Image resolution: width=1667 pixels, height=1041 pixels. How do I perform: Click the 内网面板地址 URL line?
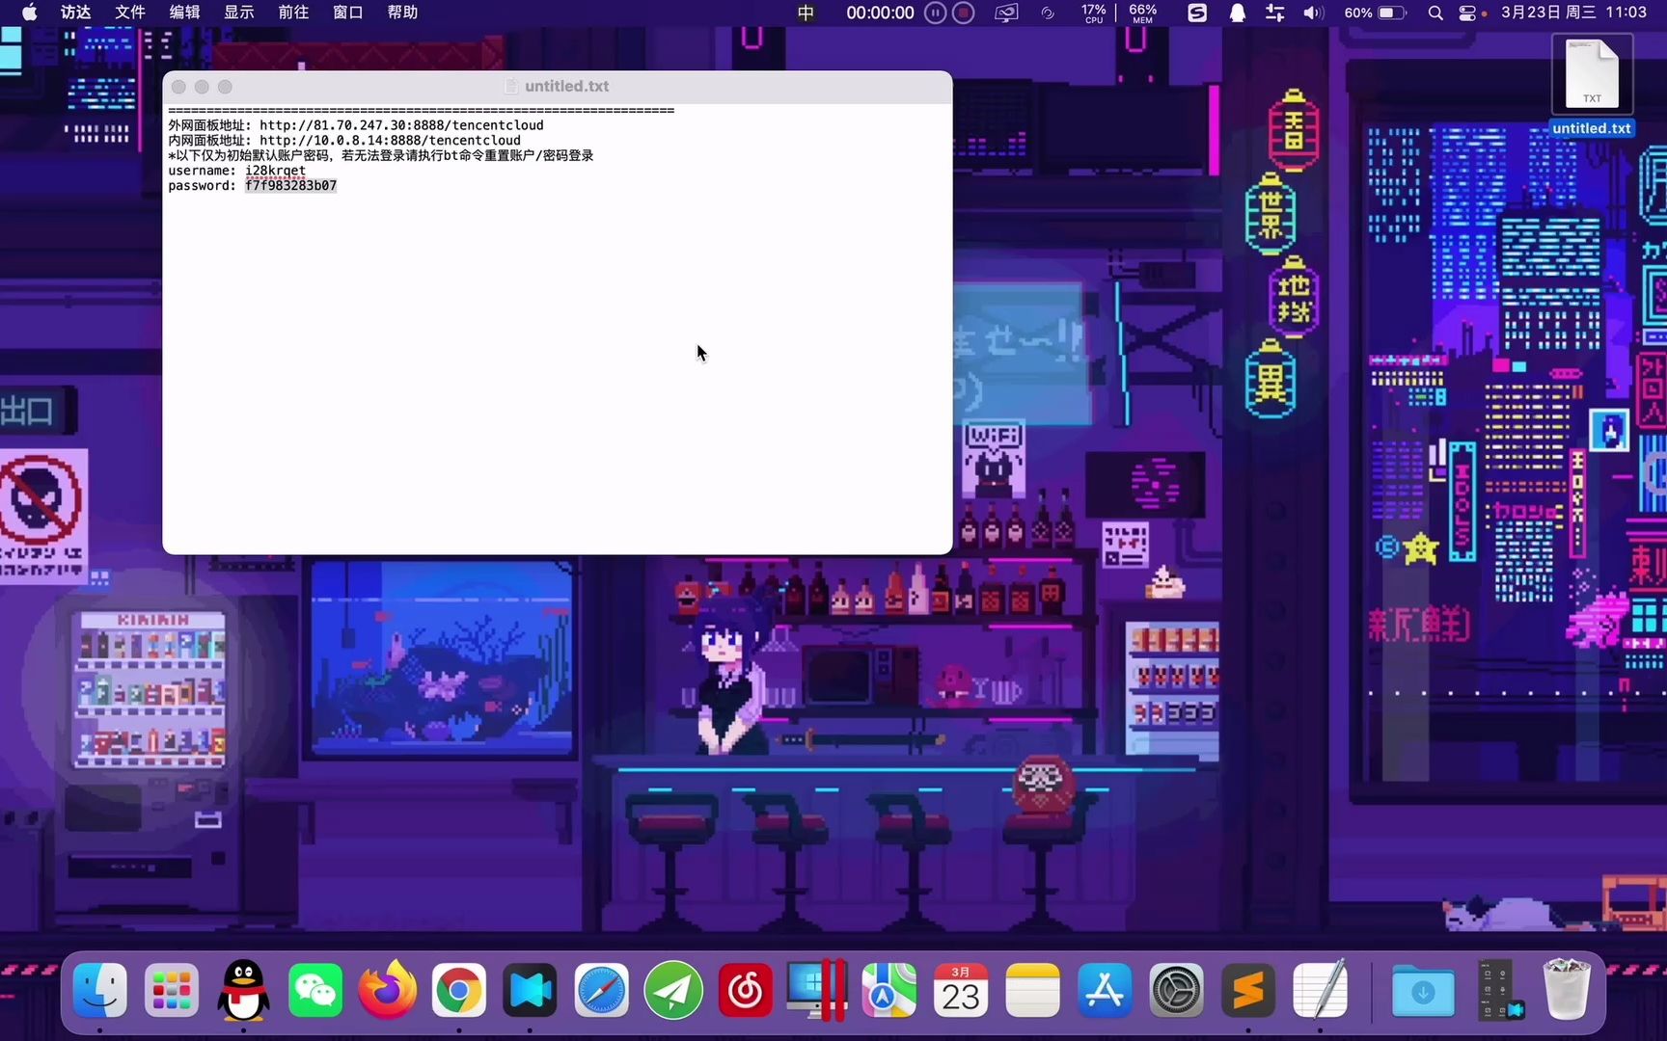(344, 141)
